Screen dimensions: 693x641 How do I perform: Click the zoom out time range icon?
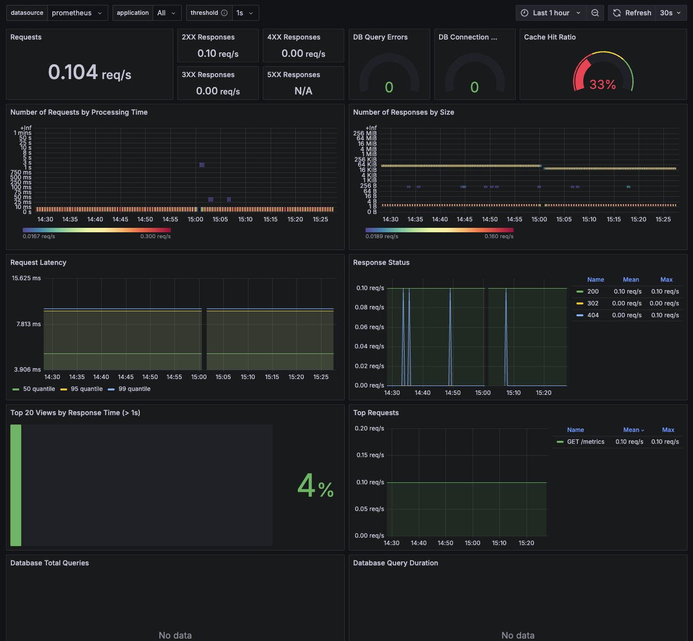(x=595, y=13)
